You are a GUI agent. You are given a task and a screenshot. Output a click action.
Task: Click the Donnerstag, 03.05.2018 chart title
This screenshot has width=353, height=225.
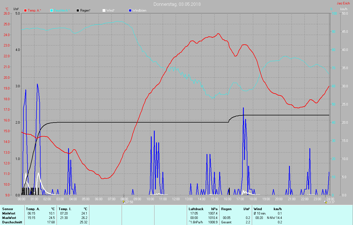pos(177,4)
